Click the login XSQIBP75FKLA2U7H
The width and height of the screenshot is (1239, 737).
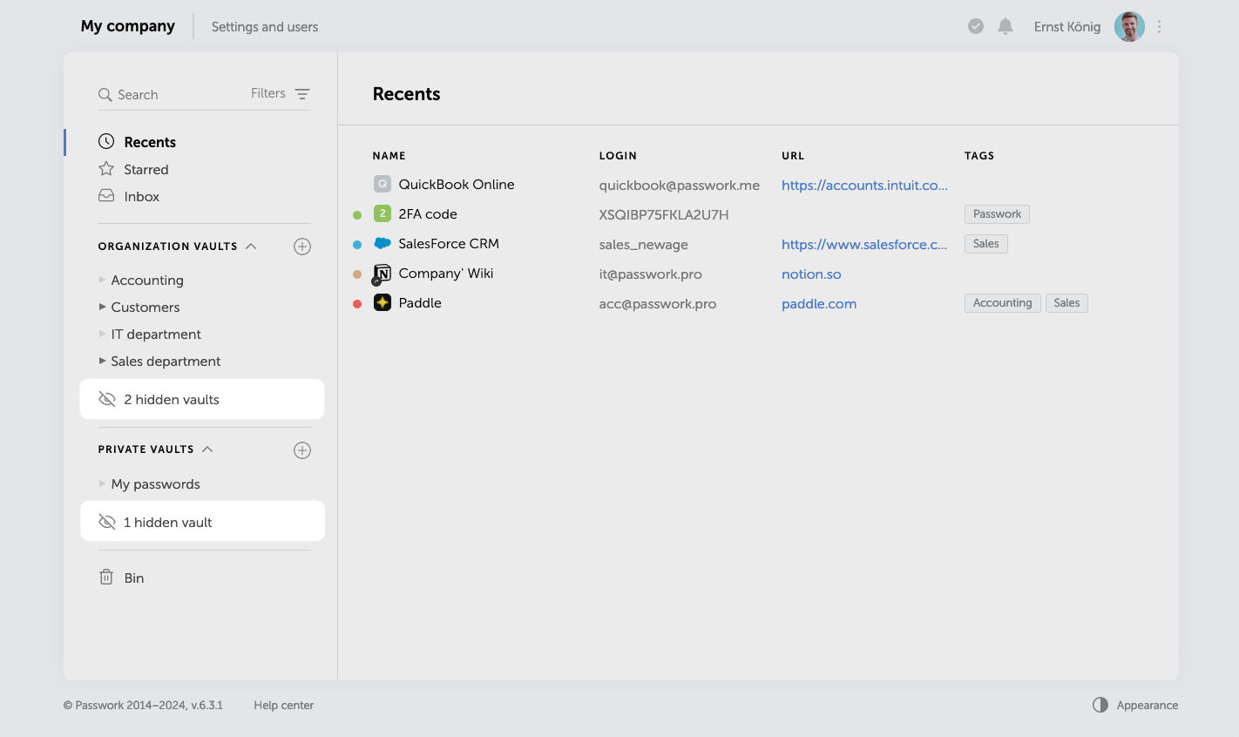click(x=664, y=214)
